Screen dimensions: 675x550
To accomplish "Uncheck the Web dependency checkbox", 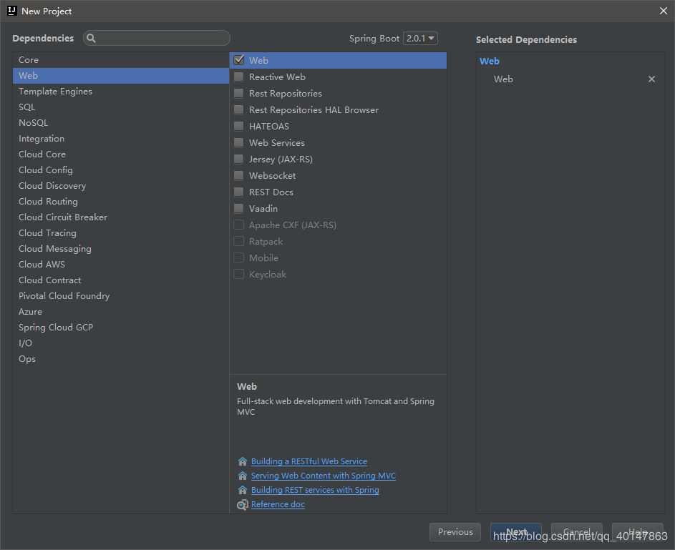I will 239,61.
